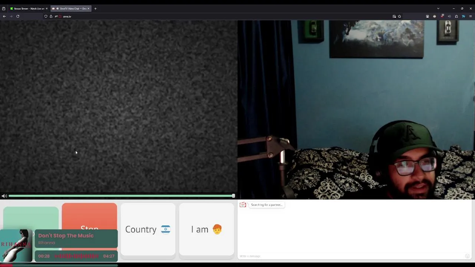Viewport: 475px width, 267px height.
Task: Expand the list all tabs chevron
Action: 438,9
